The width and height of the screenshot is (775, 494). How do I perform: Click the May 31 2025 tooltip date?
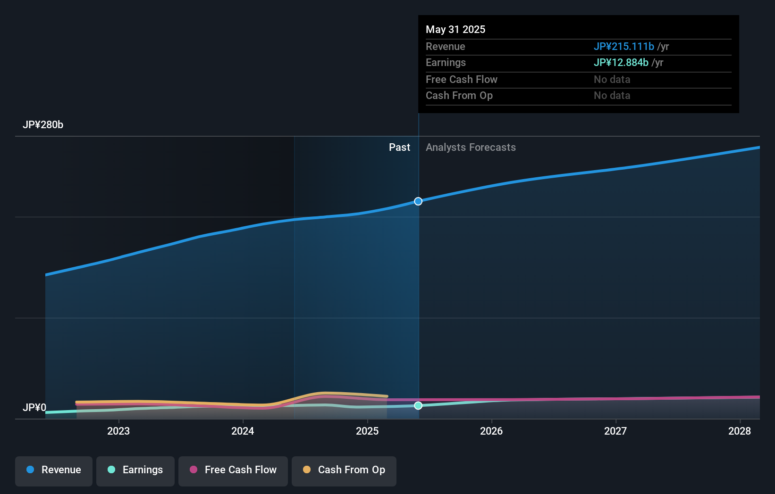(x=455, y=29)
